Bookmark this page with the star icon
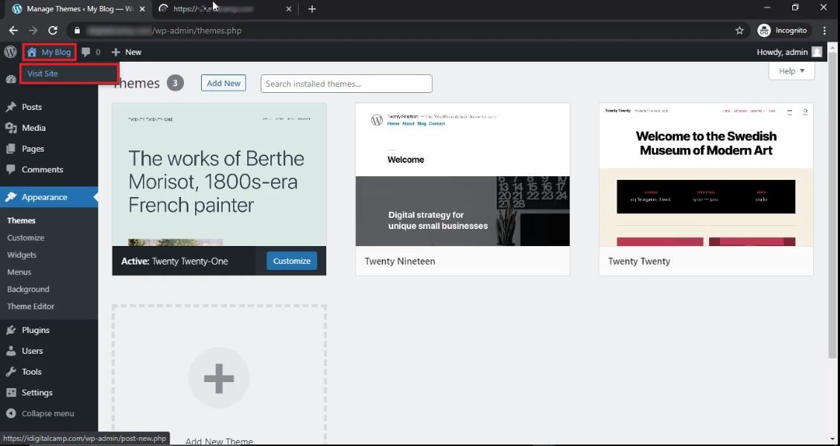840x446 pixels. point(739,30)
